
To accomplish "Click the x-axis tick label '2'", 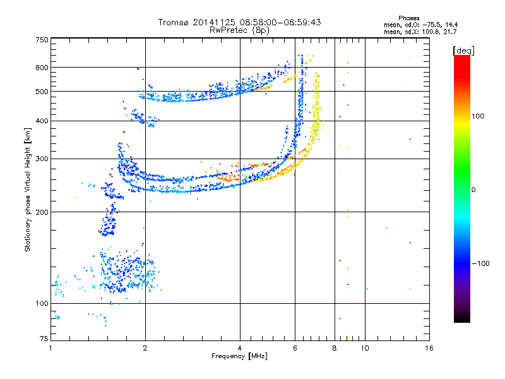I will click(145, 348).
